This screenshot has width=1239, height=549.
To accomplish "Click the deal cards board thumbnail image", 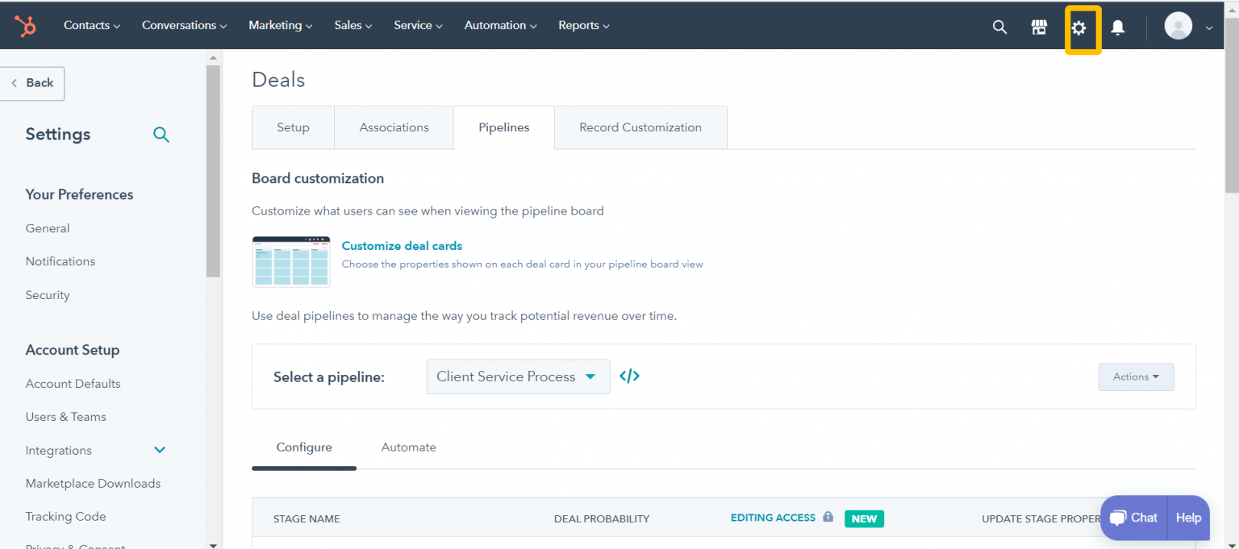I will (x=290, y=261).
